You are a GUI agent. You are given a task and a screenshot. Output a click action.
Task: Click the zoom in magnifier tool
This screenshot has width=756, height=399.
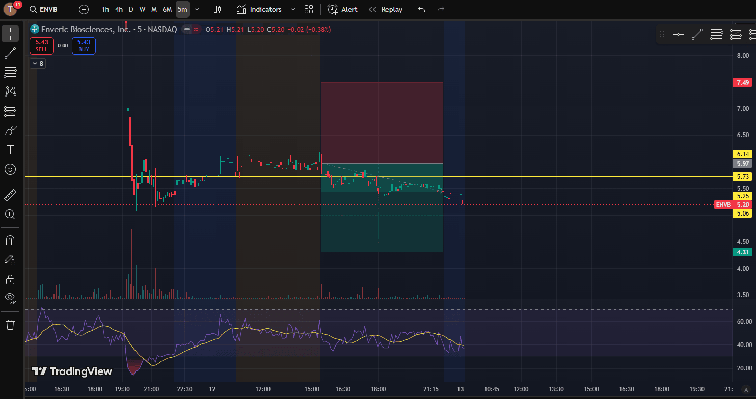click(x=10, y=214)
